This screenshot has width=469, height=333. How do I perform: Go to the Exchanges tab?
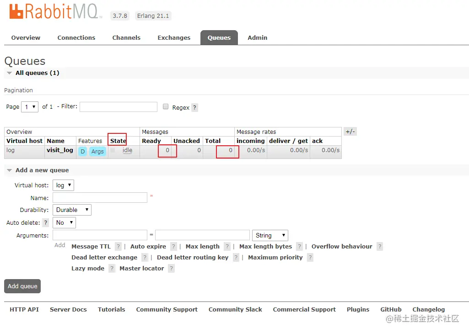pyautogui.click(x=174, y=37)
